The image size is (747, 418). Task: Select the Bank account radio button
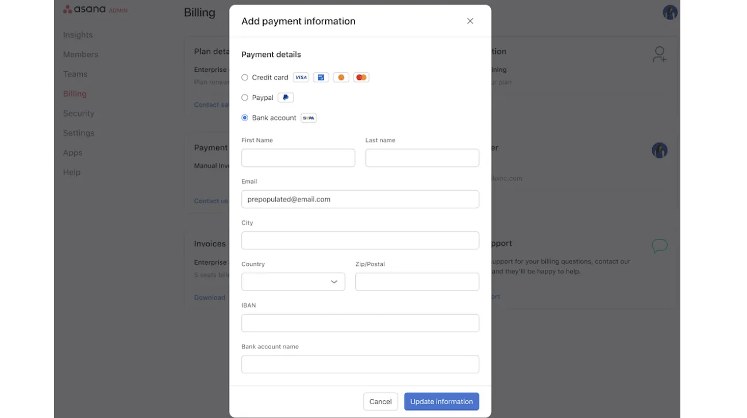click(245, 118)
